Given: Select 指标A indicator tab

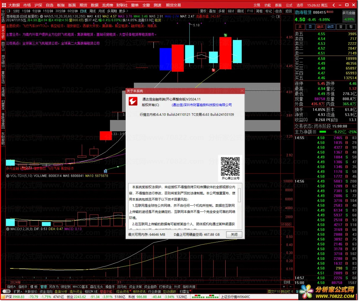Looking at the screenshot, I should pyautogui.click(x=11, y=287).
